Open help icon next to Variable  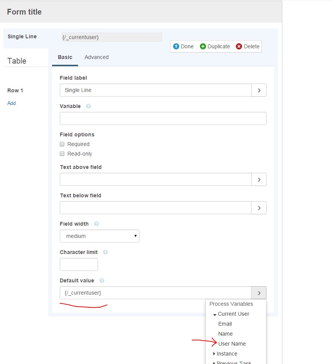point(88,106)
